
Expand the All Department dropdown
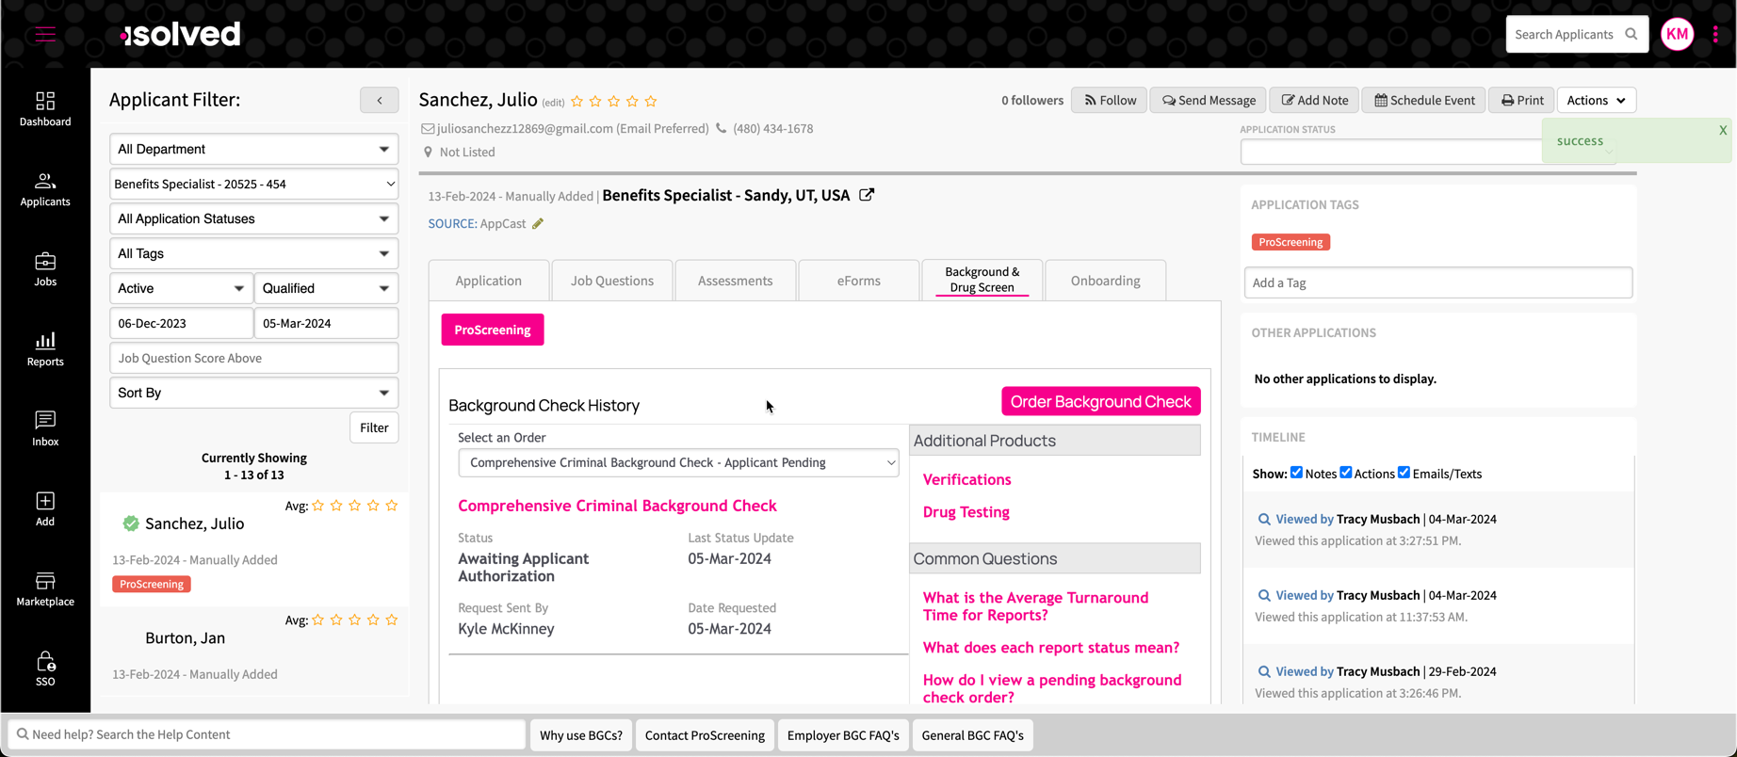(253, 149)
